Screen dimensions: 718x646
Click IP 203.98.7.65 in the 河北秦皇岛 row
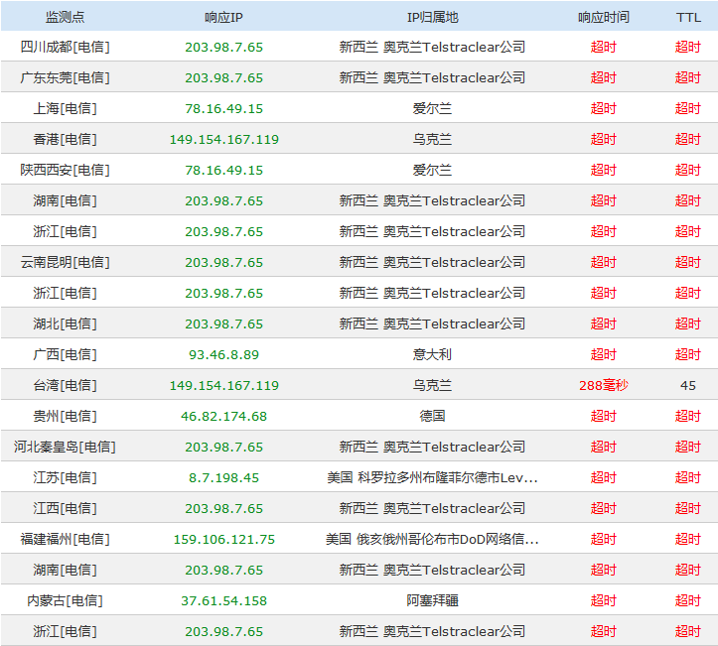pos(223,447)
